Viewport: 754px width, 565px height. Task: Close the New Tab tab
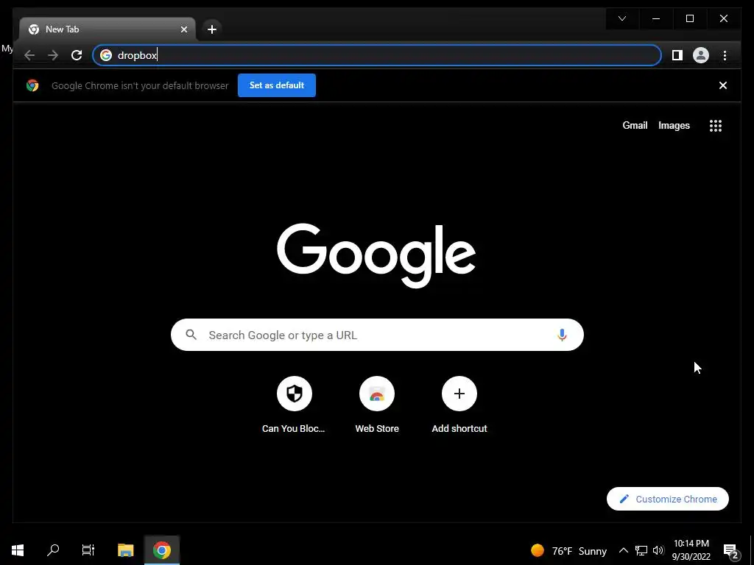point(183,29)
